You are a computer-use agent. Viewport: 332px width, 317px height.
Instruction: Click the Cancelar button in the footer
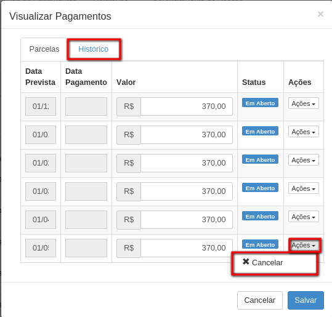[x=259, y=300]
